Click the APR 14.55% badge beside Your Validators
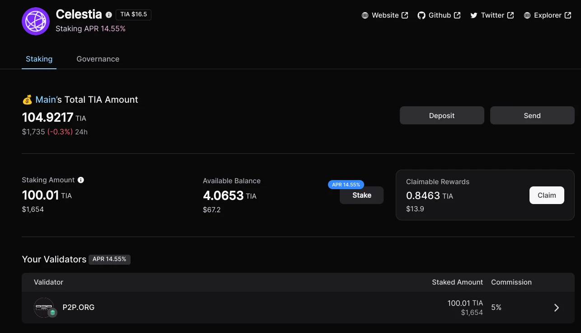The image size is (581, 333). click(109, 259)
